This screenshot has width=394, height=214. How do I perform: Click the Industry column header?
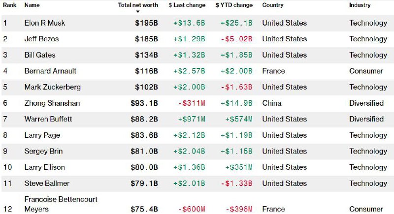pos(360,5)
